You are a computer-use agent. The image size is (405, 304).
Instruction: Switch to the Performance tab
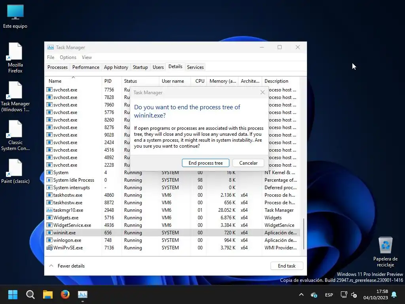(86, 67)
